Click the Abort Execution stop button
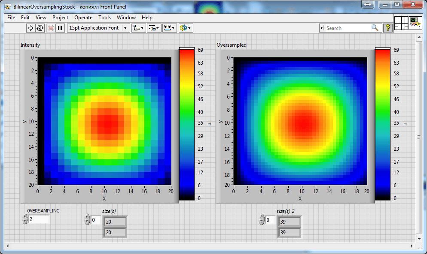 coord(51,28)
